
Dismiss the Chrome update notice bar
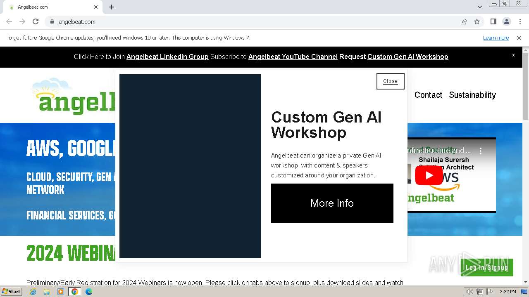(519, 38)
